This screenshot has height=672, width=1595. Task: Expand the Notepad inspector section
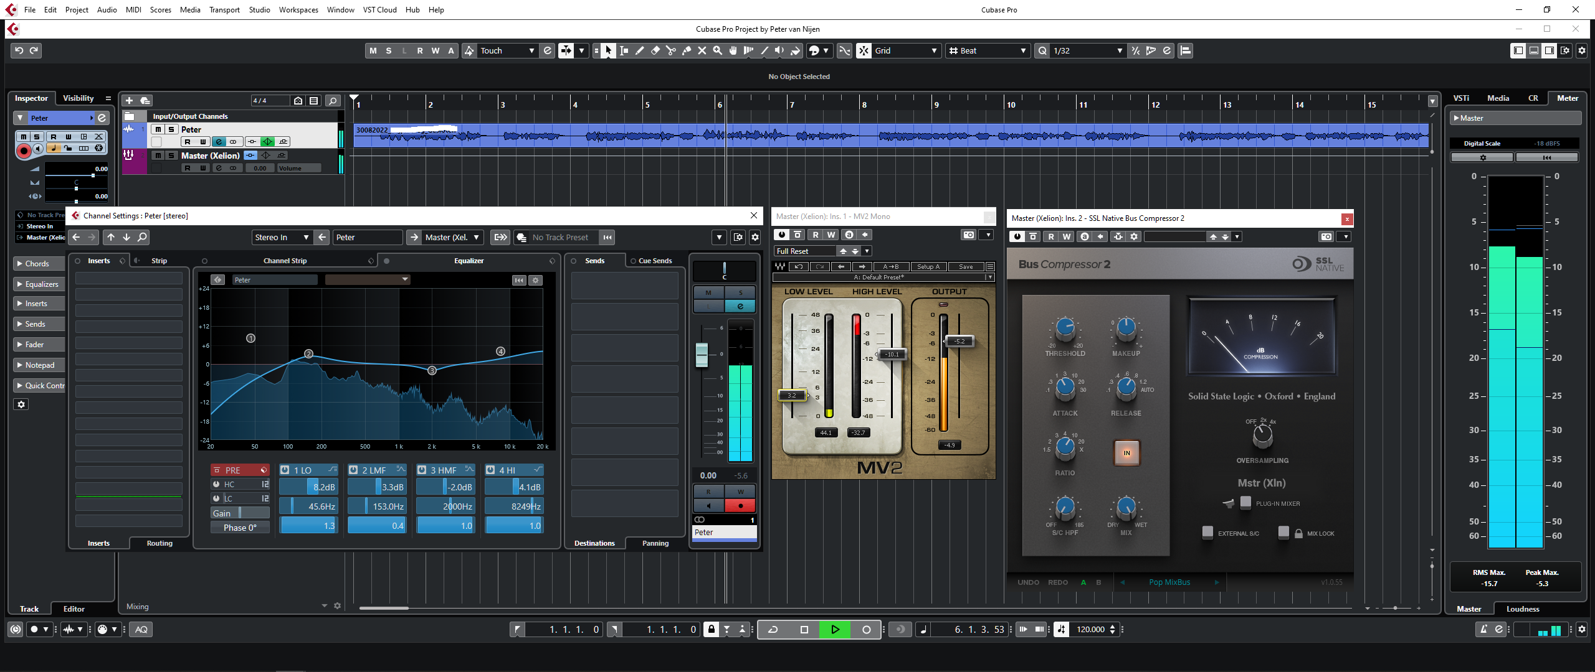[x=39, y=365]
